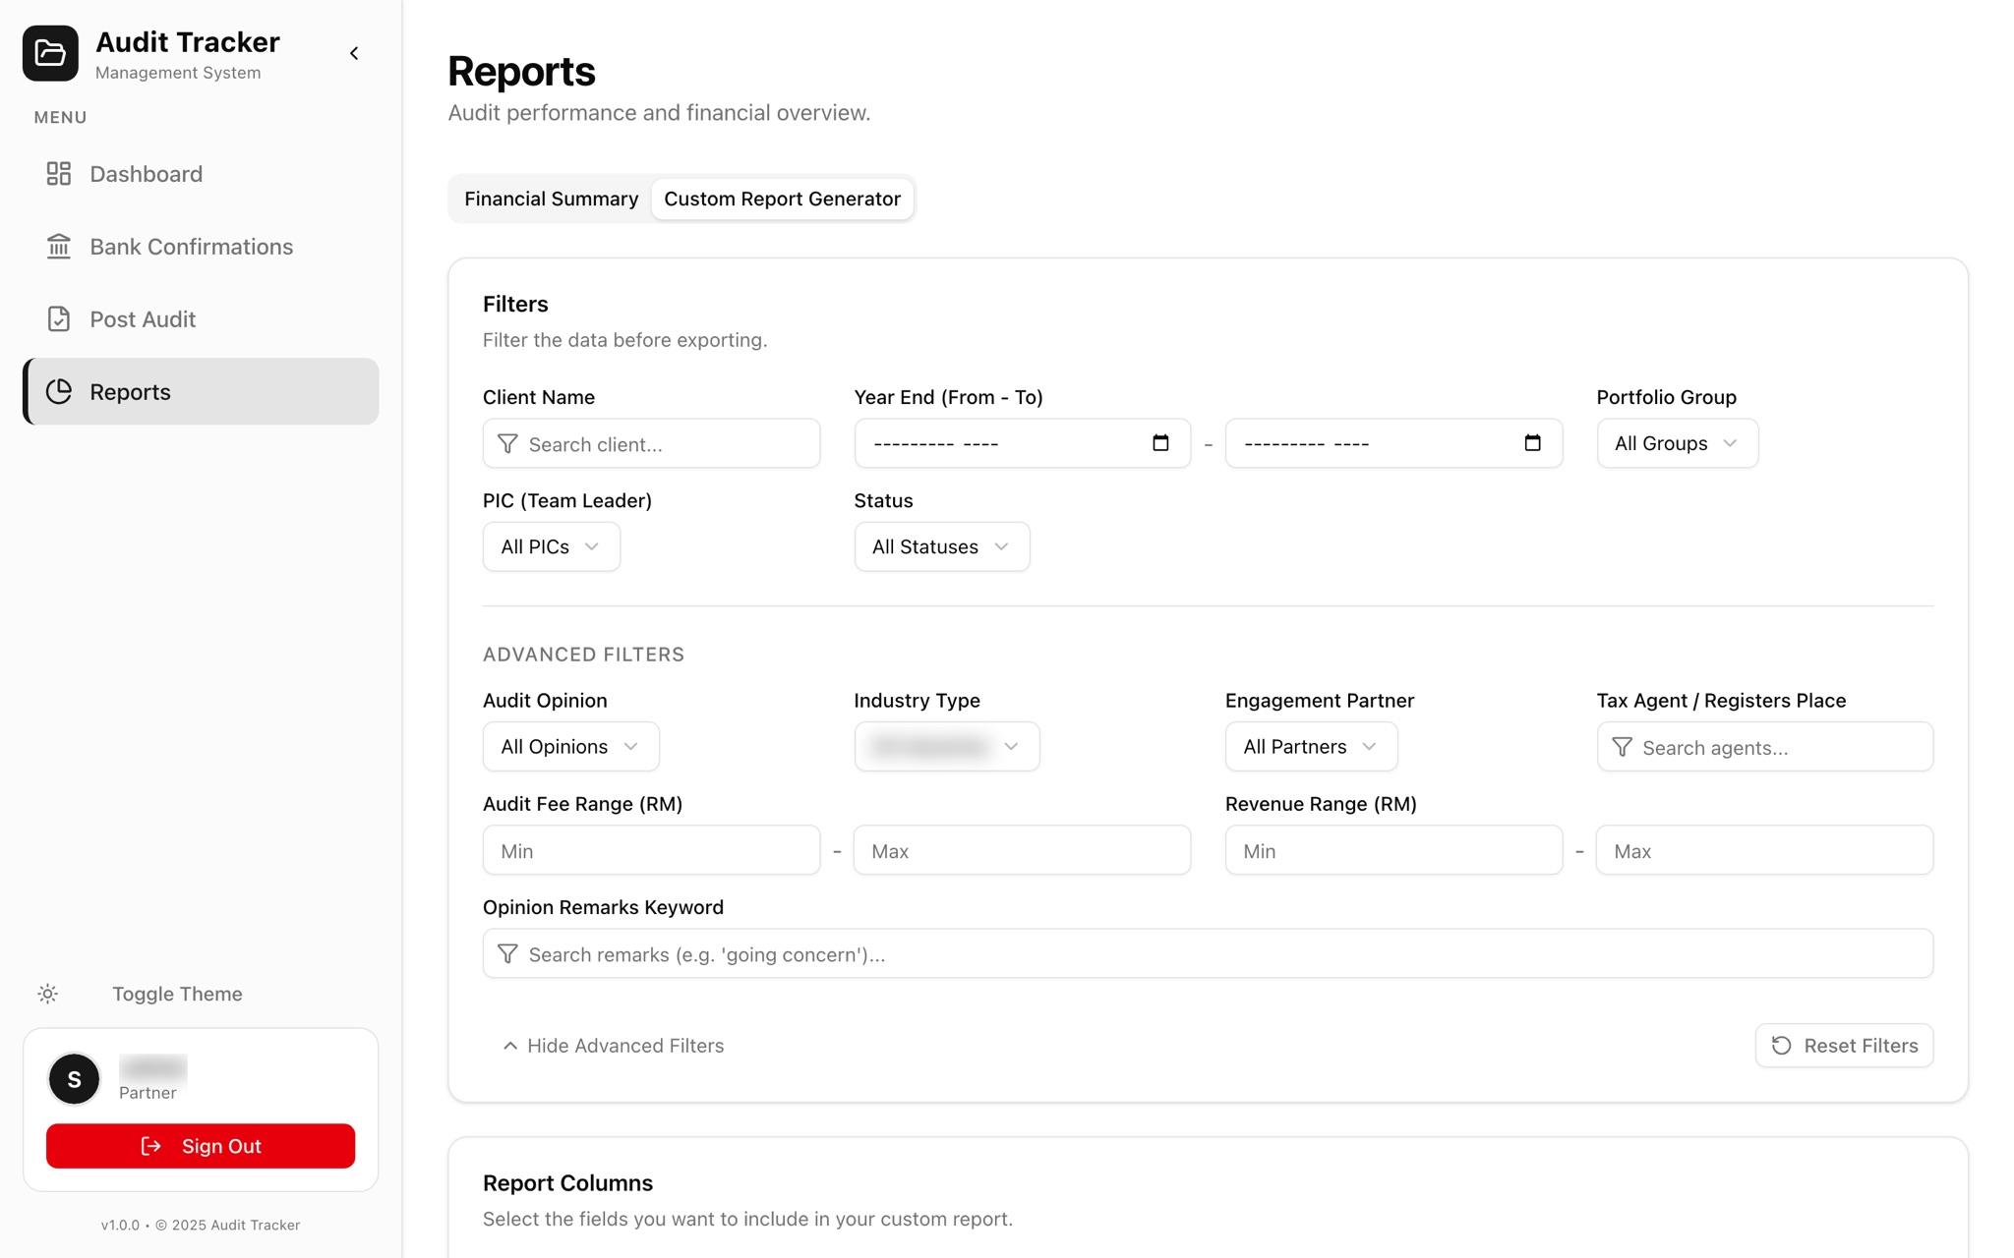Click the Reset Filters button

[1844, 1046]
